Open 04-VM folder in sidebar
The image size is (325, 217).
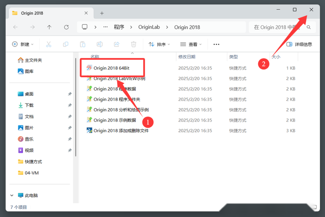click(28, 173)
